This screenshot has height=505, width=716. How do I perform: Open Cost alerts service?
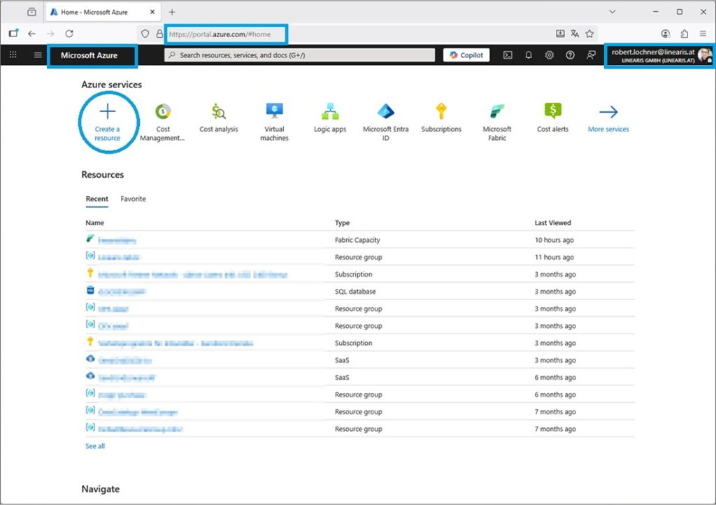click(552, 118)
